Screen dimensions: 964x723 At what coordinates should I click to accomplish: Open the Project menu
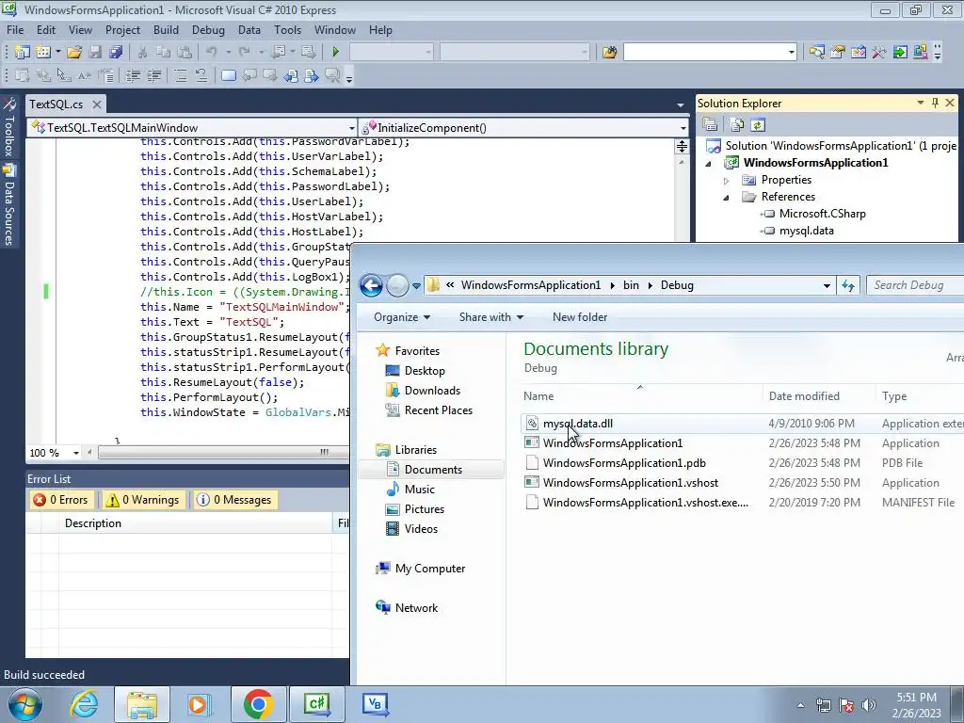pyautogui.click(x=122, y=30)
